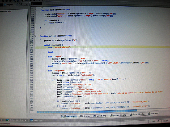The width and height of the screenshot is (170, 127).
Task: Open the init.php tab next to fiac.php
Action: tap(84, 116)
